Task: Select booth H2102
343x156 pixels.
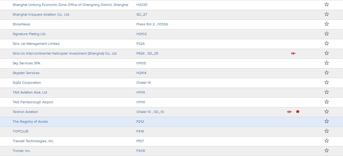Action: (142, 34)
